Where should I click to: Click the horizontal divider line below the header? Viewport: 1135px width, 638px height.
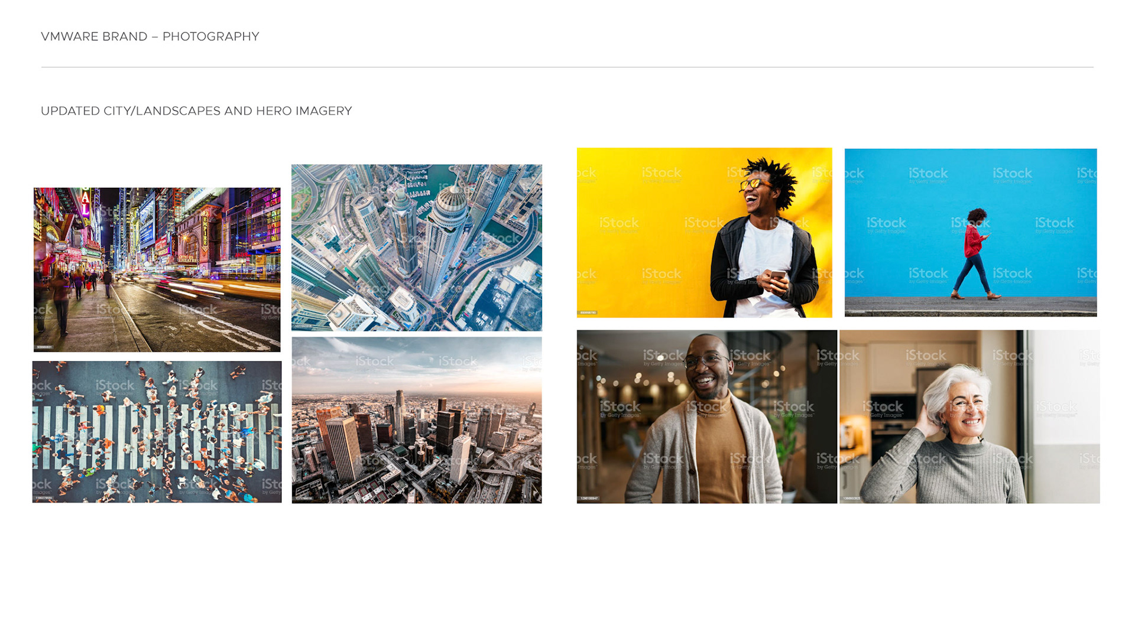(567, 67)
